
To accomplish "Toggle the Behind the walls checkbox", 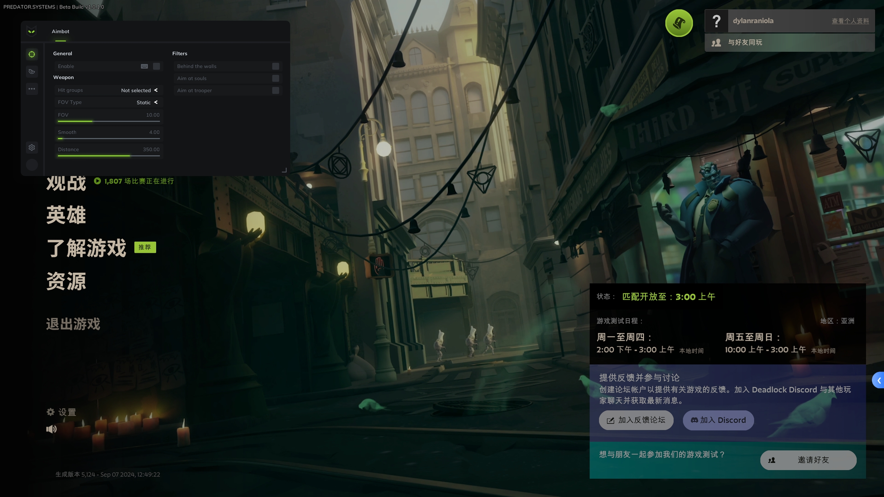I will coord(275,66).
